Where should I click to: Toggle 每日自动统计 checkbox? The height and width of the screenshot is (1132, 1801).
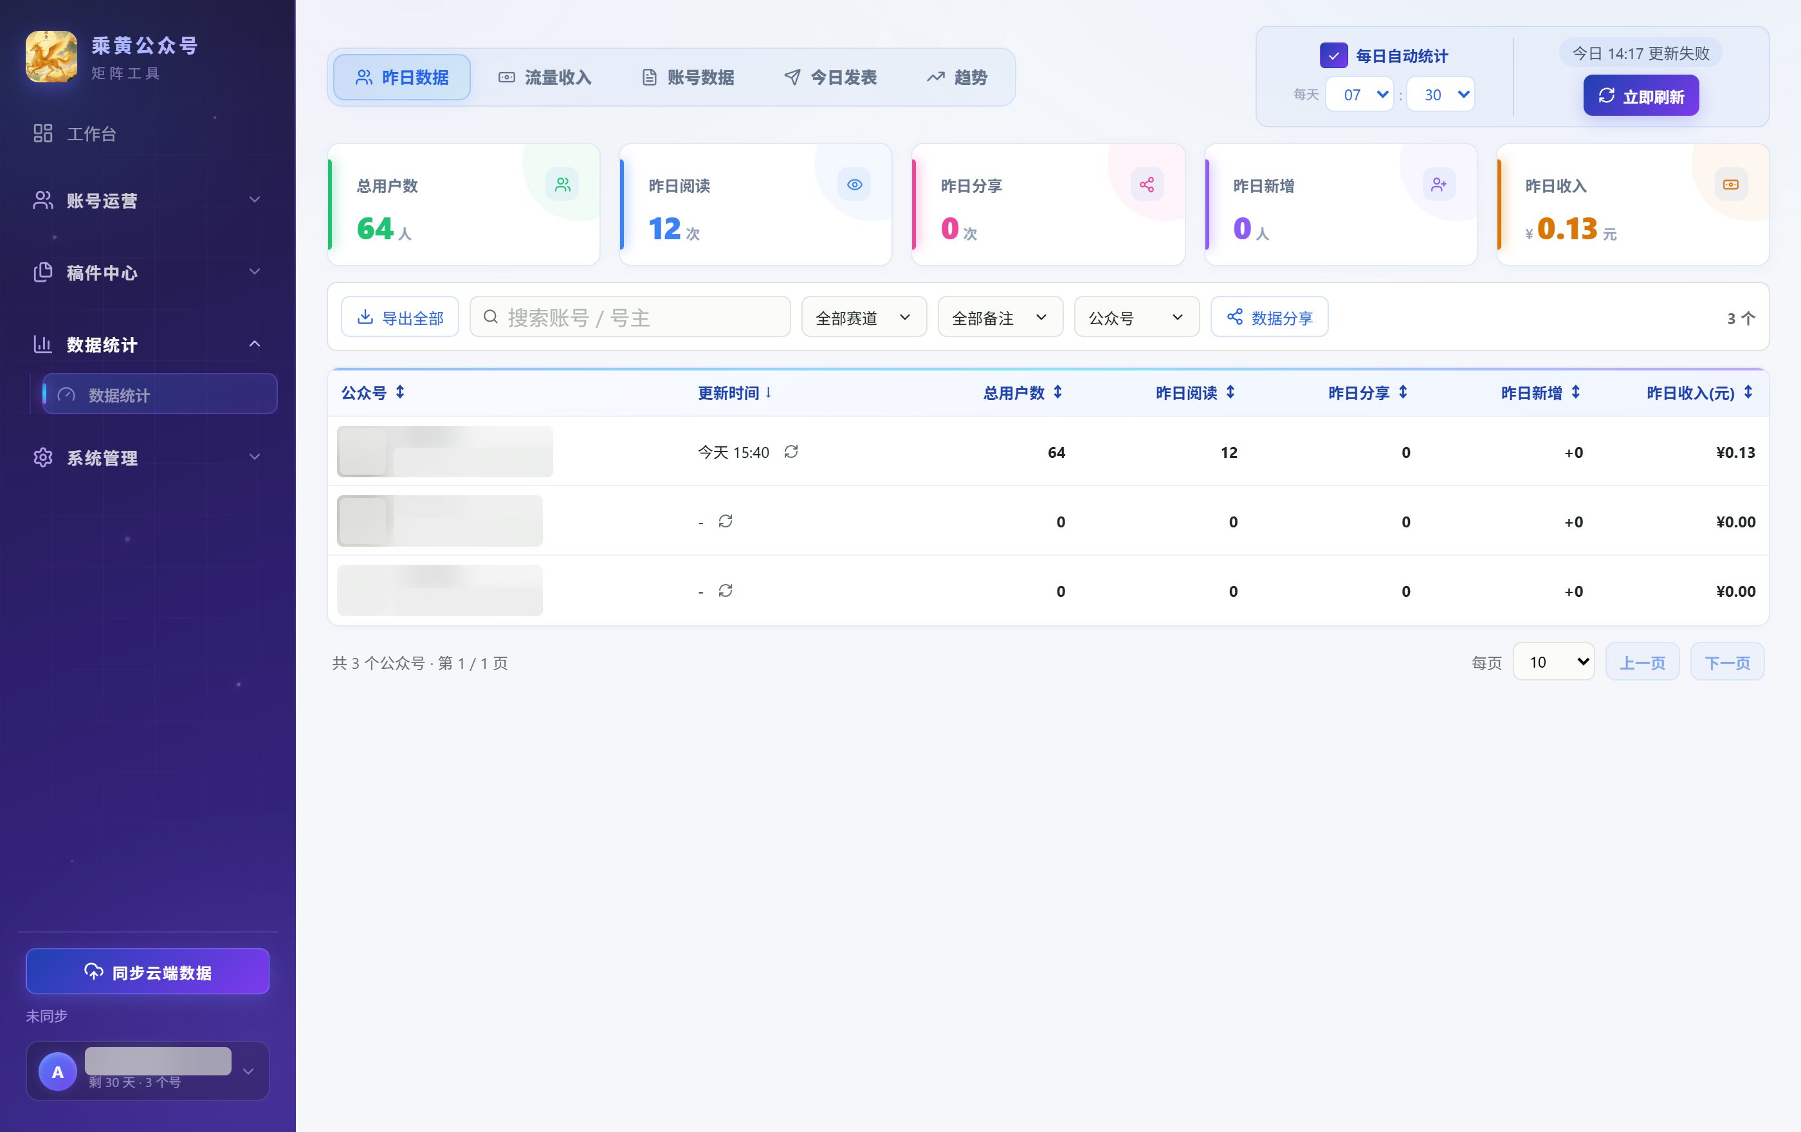[1333, 55]
